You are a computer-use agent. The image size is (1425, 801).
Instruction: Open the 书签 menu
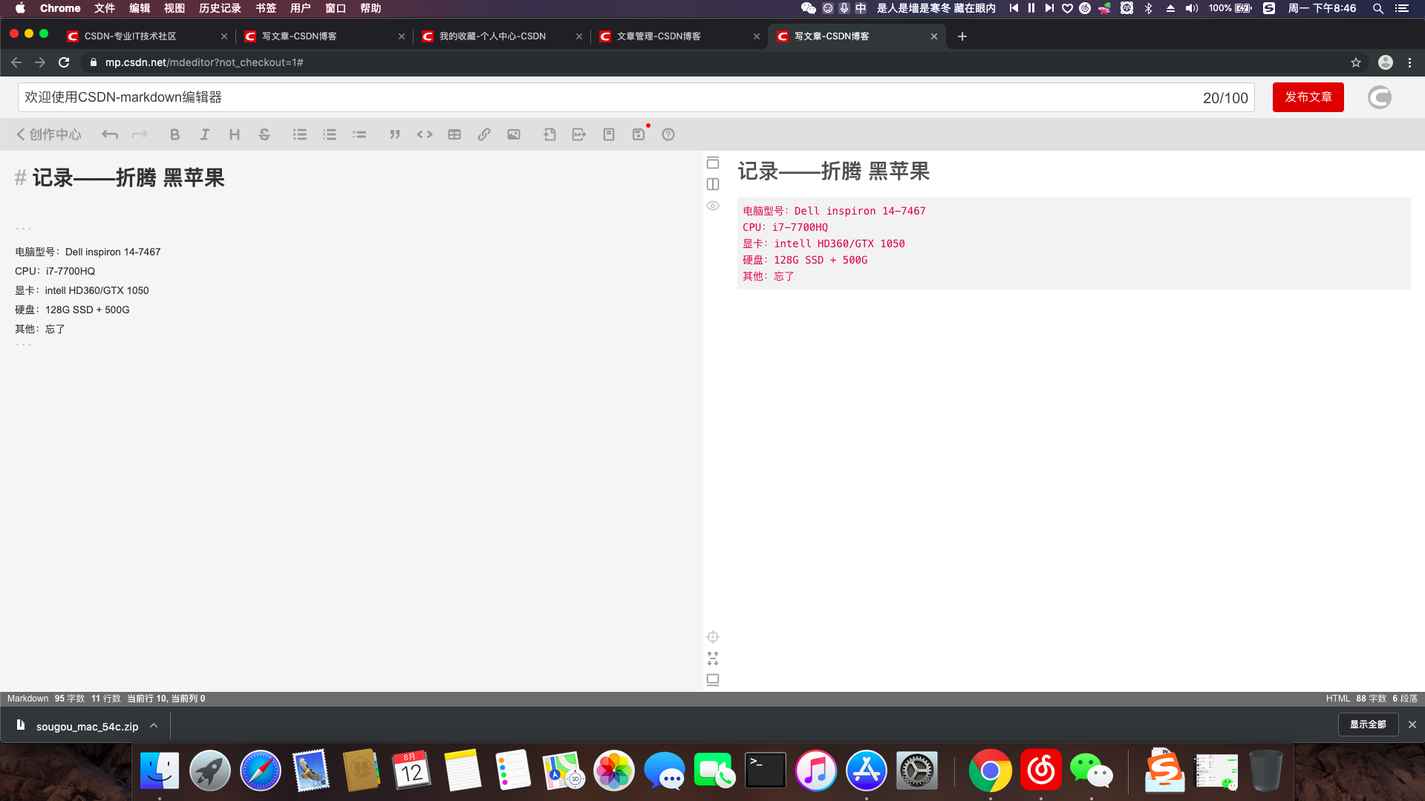265,8
